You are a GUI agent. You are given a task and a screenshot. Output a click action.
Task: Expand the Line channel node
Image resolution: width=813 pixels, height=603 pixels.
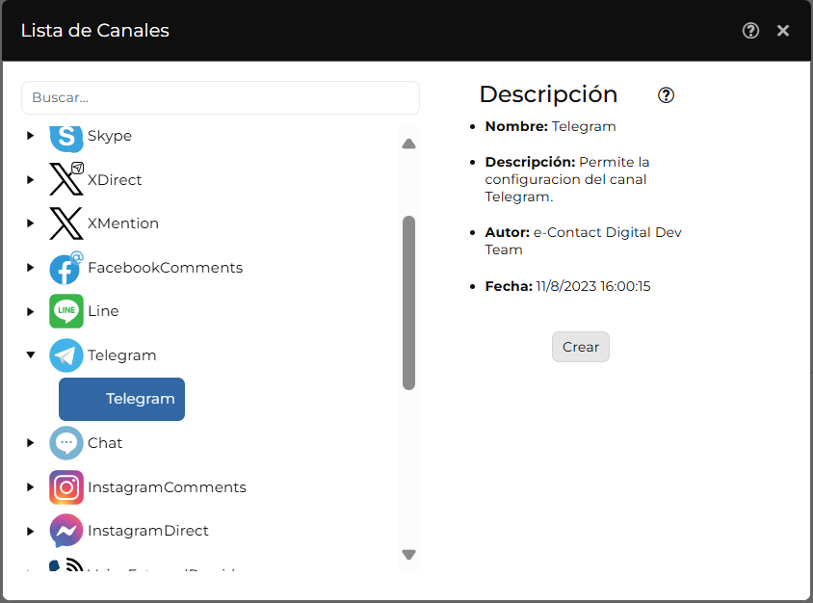(31, 311)
